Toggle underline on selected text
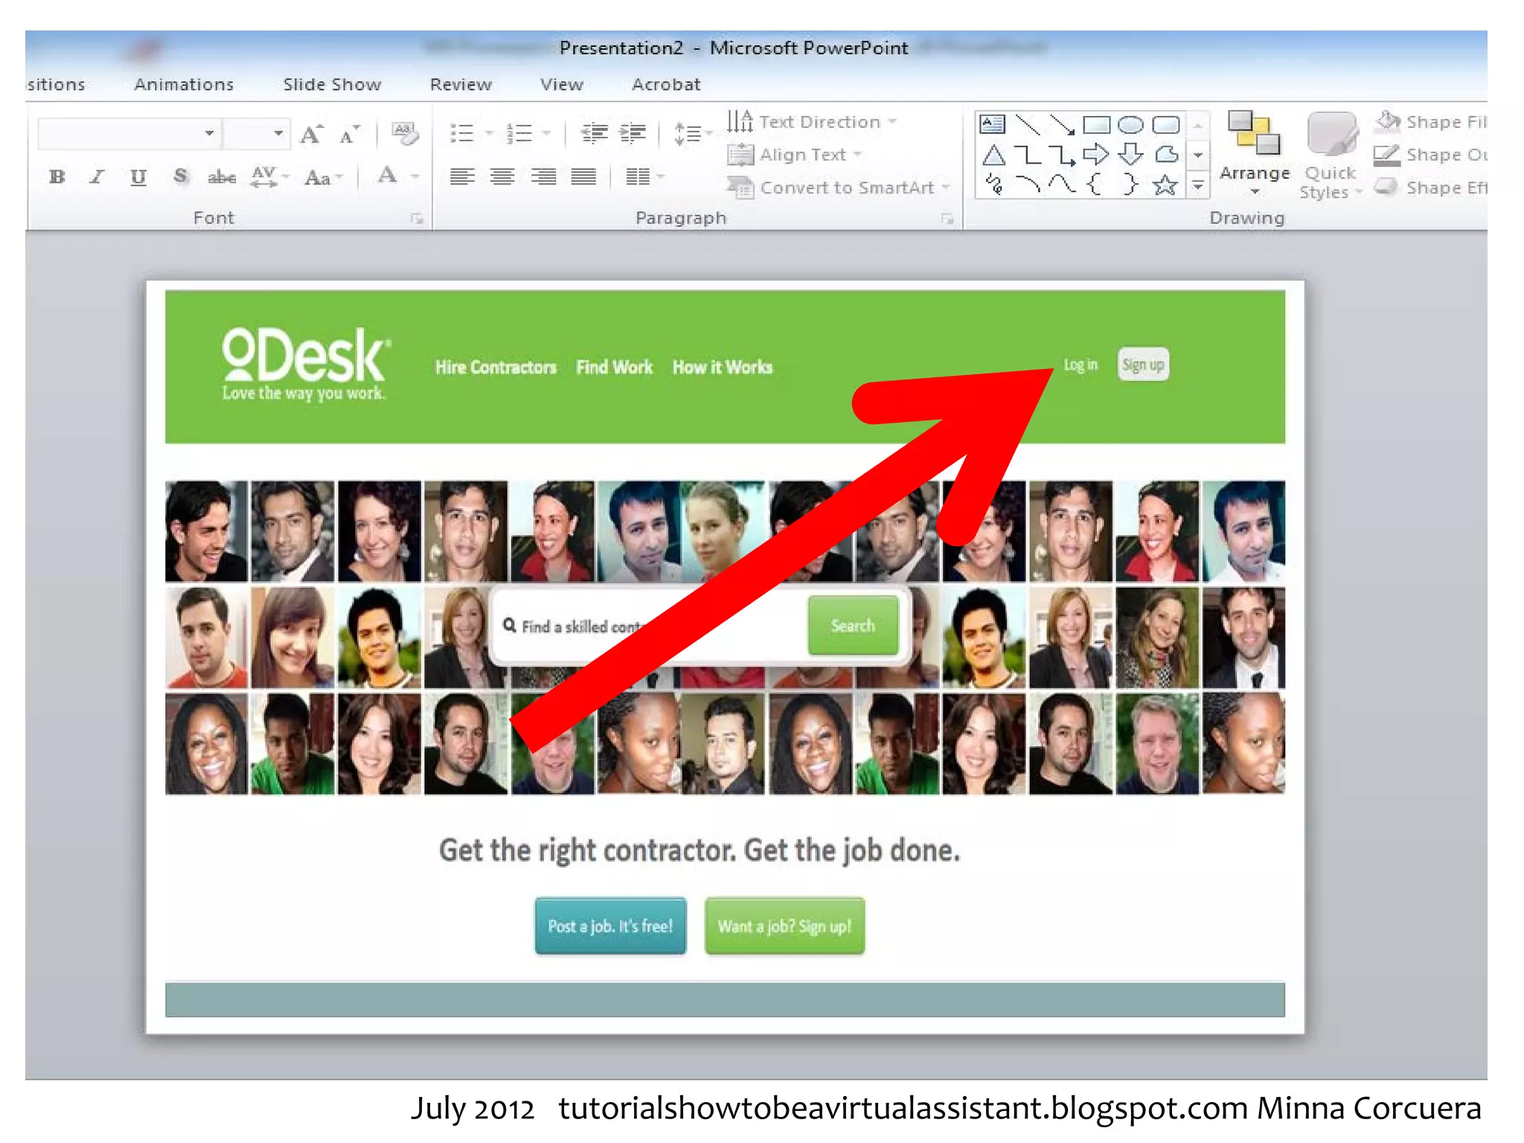This screenshot has width=1524, height=1143. click(x=138, y=177)
